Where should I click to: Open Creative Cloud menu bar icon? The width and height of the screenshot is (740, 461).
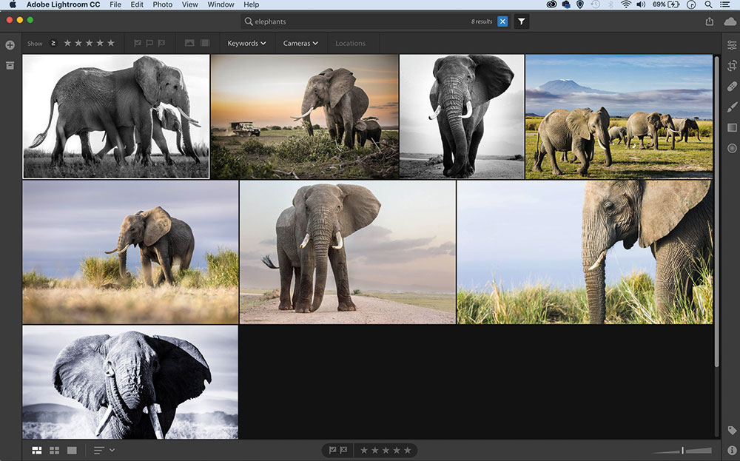[x=551, y=4]
